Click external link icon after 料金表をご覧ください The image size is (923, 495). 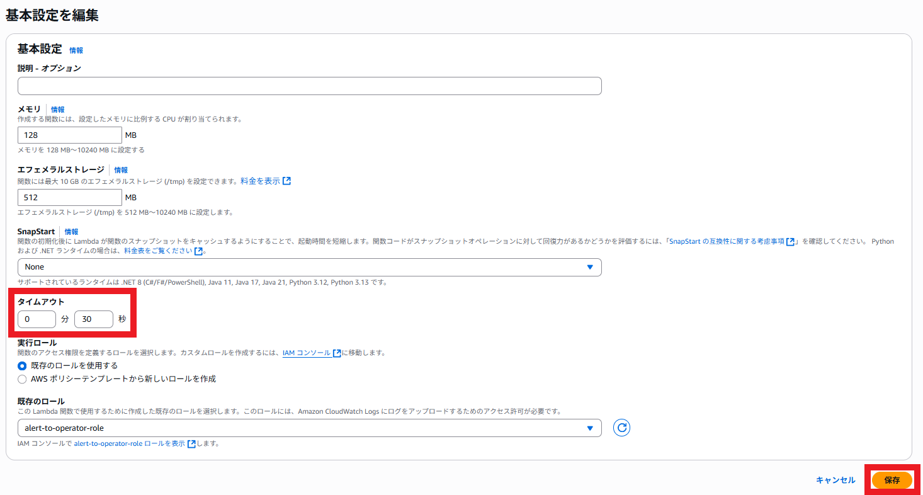pyautogui.click(x=199, y=251)
